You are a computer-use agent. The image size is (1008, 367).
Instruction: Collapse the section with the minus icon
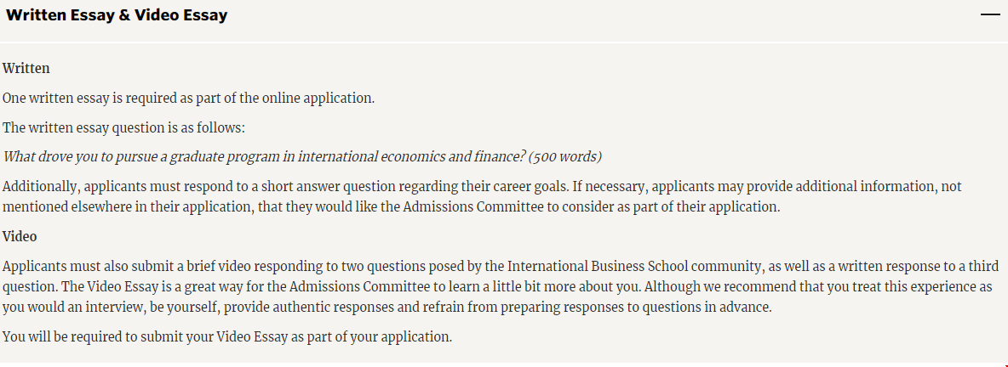point(989,15)
